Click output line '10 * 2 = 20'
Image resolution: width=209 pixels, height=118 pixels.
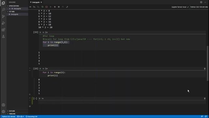pyautogui.click(x=45, y=28)
